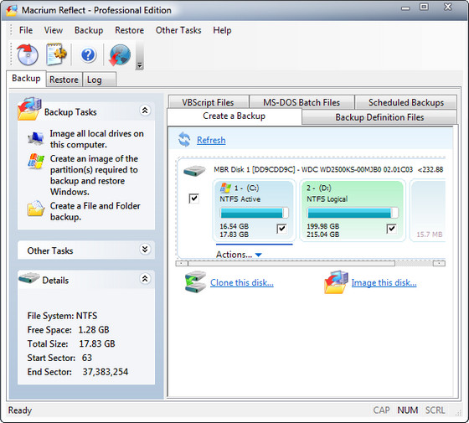
Task: Click the green Clone this disk icon
Action: coord(195,281)
